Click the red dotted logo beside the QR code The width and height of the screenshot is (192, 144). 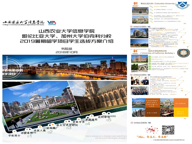tap(151, 130)
